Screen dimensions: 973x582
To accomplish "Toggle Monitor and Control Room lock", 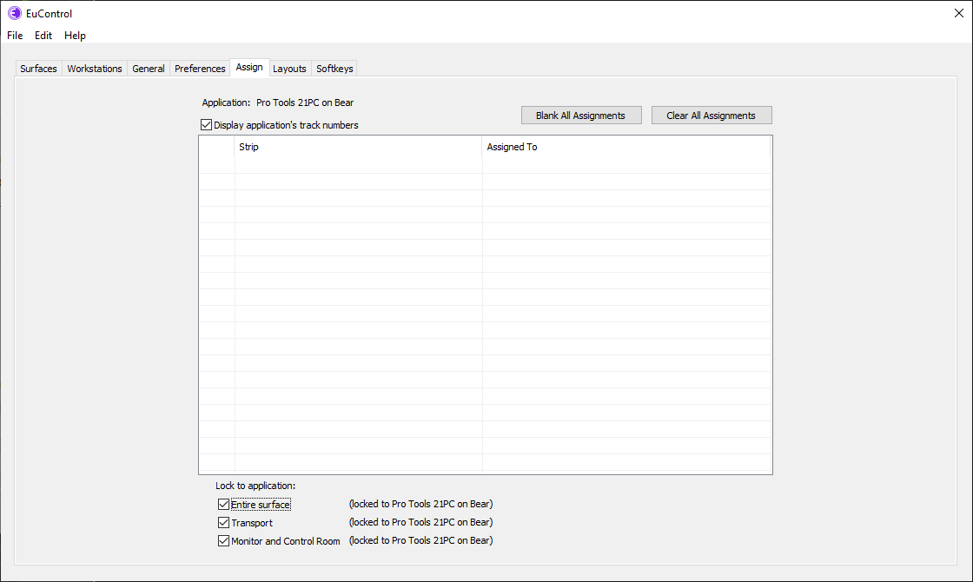I will (x=224, y=541).
